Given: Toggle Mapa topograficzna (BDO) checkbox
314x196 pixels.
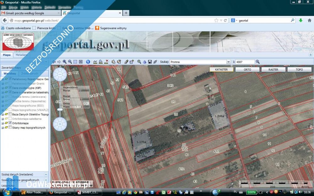Looking at the screenshot, I should (10, 105).
